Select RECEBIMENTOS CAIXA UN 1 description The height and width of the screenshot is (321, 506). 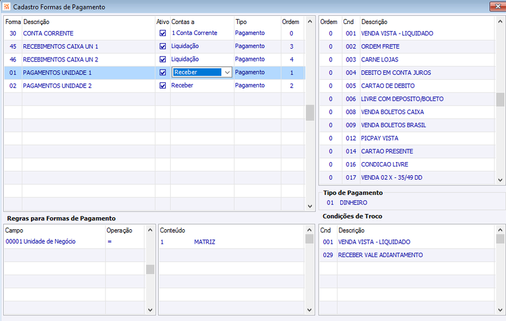point(60,46)
